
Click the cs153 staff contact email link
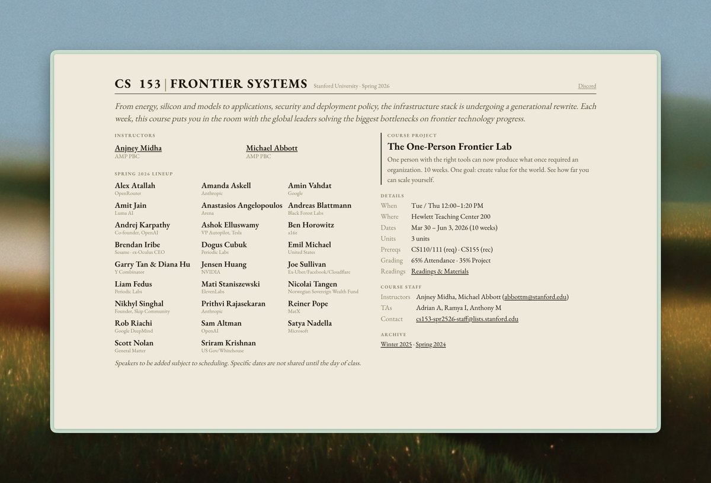click(x=467, y=318)
